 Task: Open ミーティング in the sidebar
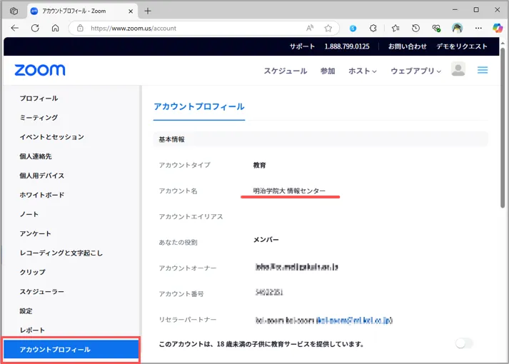pos(39,118)
